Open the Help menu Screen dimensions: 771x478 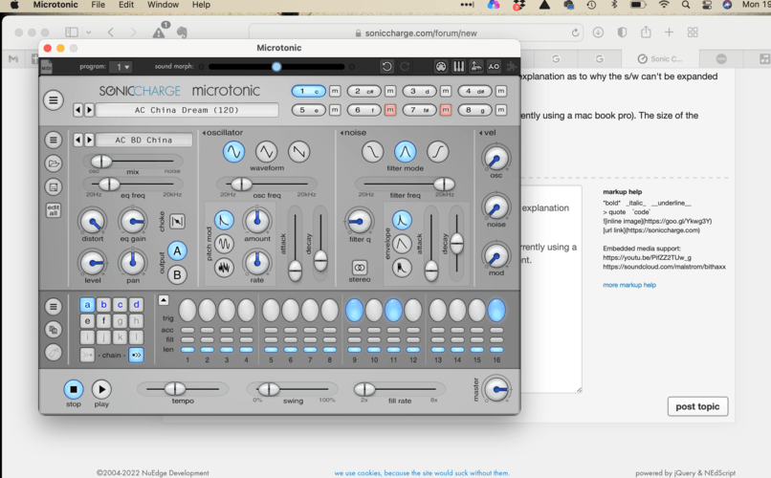(x=201, y=5)
